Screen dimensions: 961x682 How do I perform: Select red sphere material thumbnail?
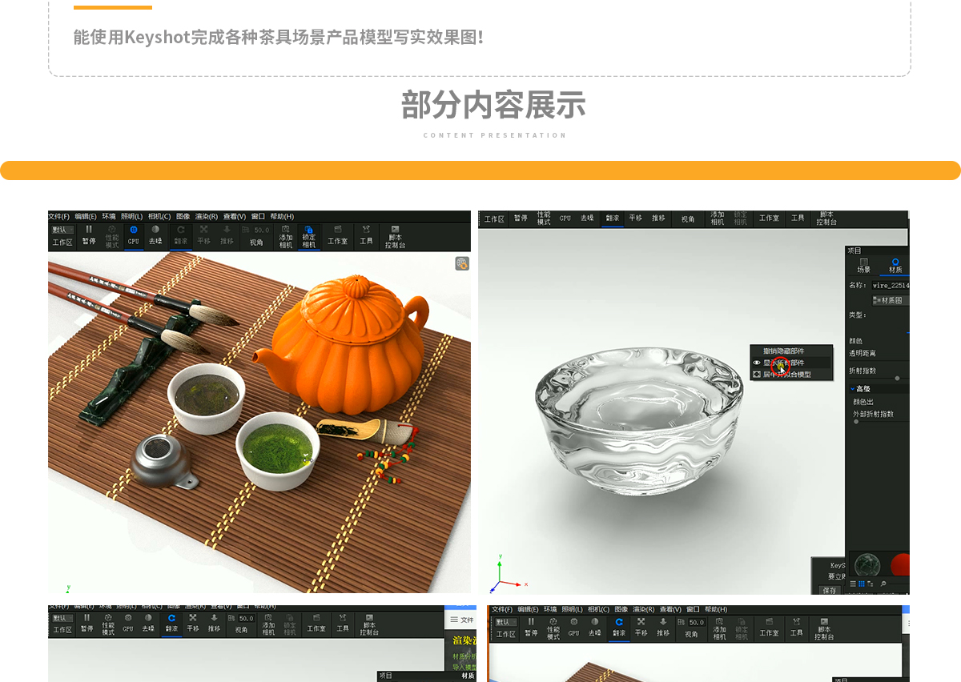click(900, 564)
